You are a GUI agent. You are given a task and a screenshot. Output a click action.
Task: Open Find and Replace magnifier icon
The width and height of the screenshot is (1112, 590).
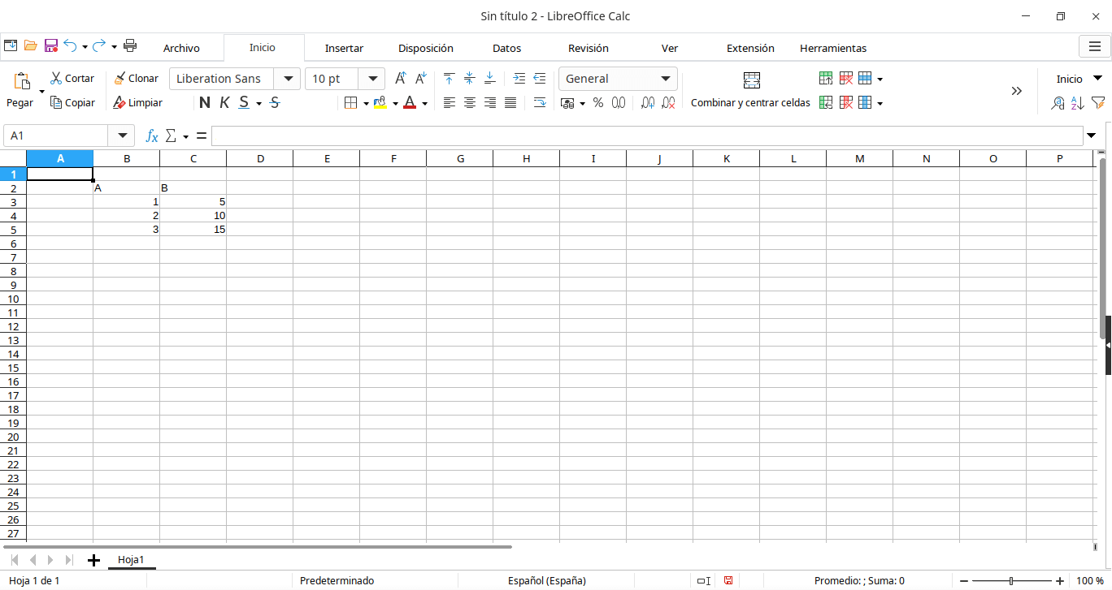(1058, 103)
